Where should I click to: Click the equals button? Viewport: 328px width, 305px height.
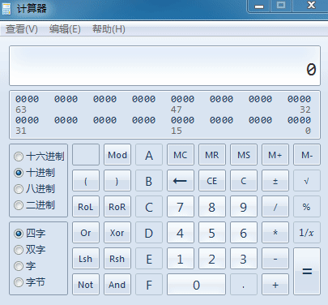(307, 271)
